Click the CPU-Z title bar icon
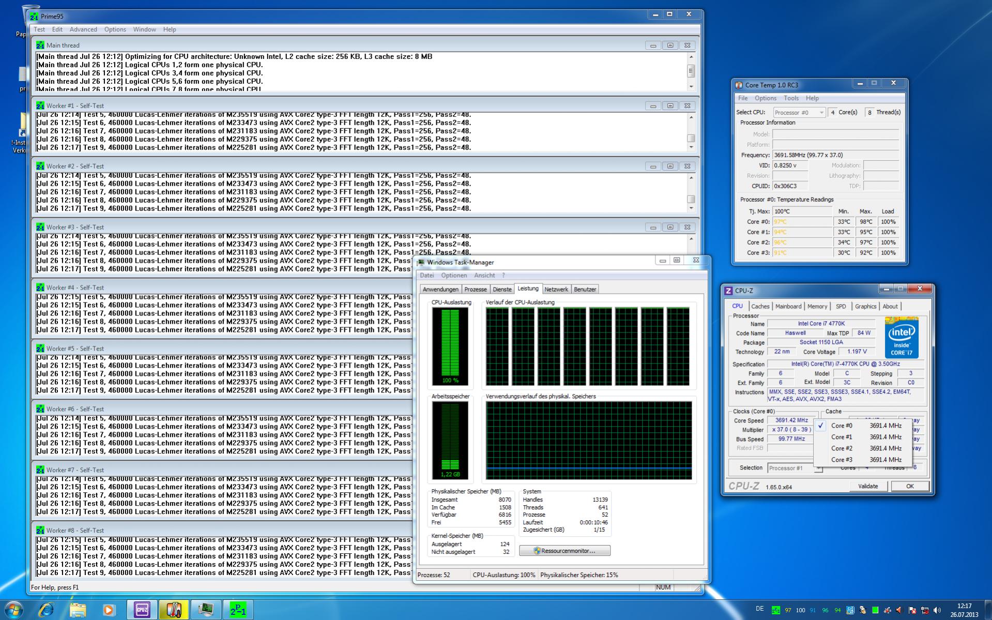 point(729,291)
